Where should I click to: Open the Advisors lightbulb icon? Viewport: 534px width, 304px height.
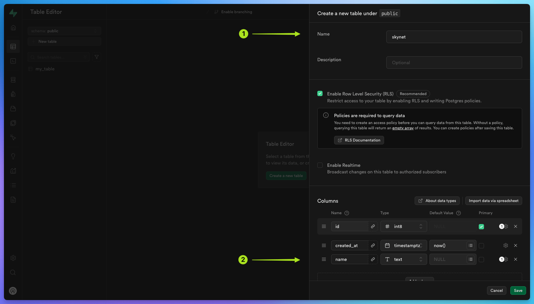coord(13,156)
